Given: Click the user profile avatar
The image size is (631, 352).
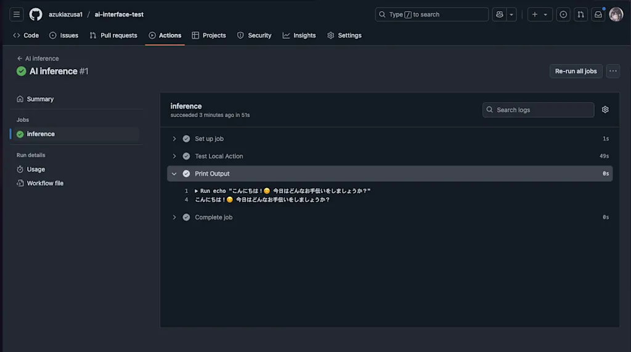Looking at the screenshot, I should coord(616,15).
